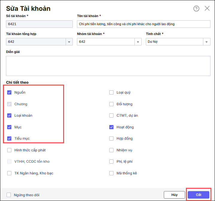Check the Ngừng theo dõi checkbox
The image size is (215, 201).
(x=9, y=195)
